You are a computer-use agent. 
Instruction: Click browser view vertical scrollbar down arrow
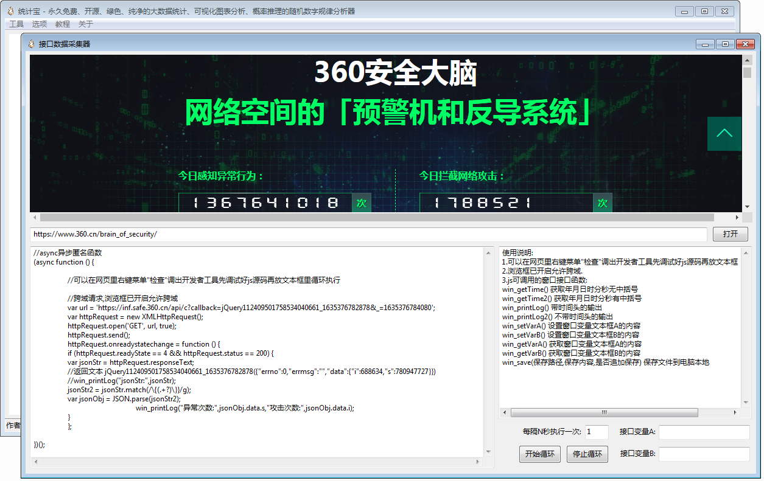747,207
